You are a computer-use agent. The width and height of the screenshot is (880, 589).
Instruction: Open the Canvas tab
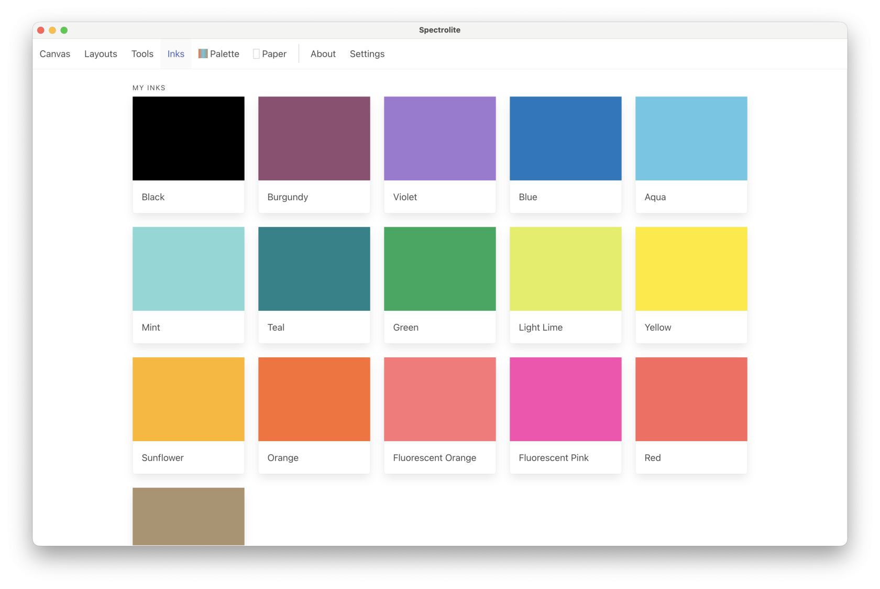click(x=55, y=54)
